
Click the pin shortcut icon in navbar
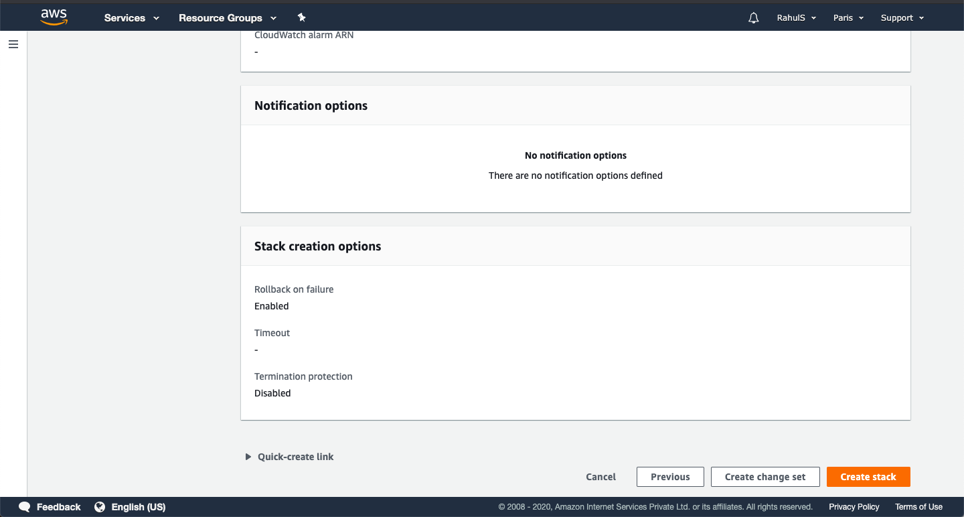click(301, 18)
